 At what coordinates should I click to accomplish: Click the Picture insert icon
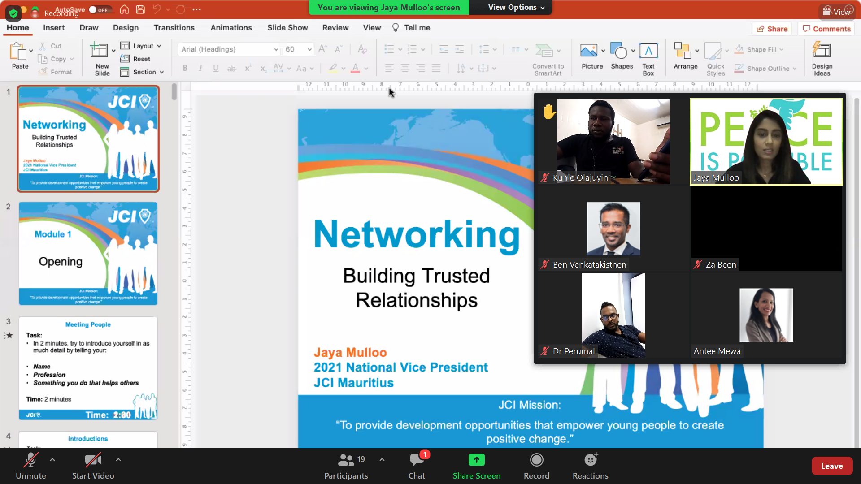point(588,51)
